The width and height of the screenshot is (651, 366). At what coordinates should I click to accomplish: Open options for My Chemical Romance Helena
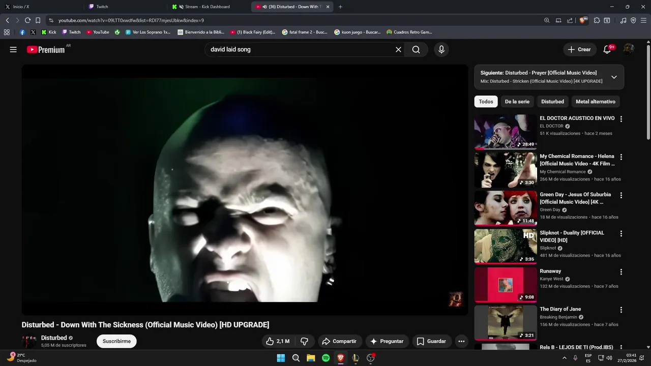click(621, 157)
